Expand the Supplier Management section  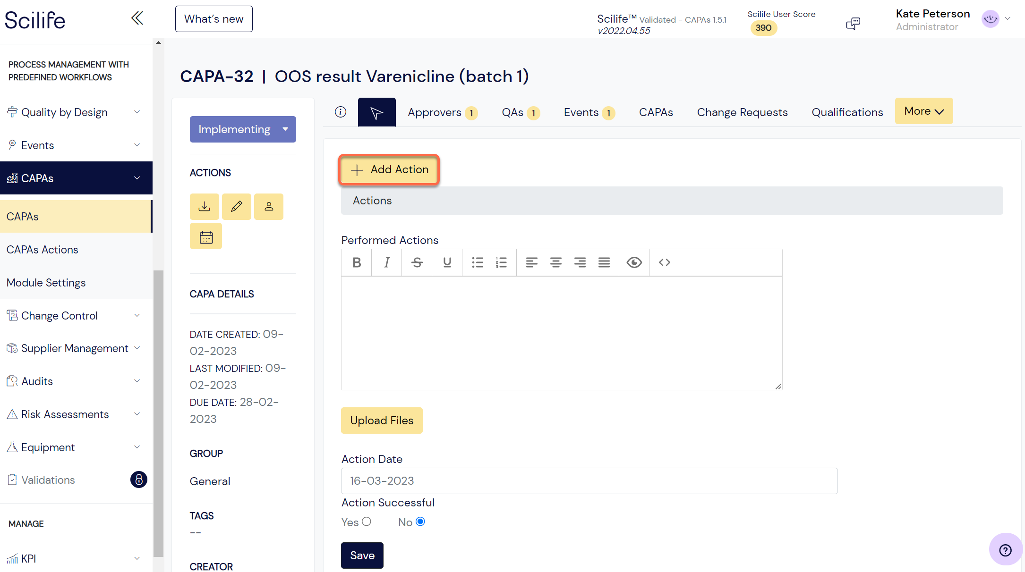click(x=76, y=348)
